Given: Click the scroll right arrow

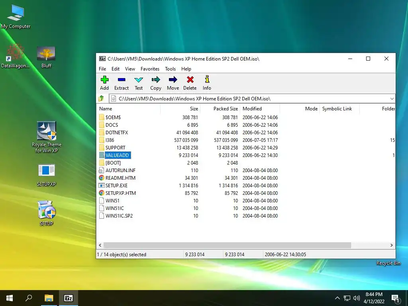Looking at the screenshot, I should 391,245.
